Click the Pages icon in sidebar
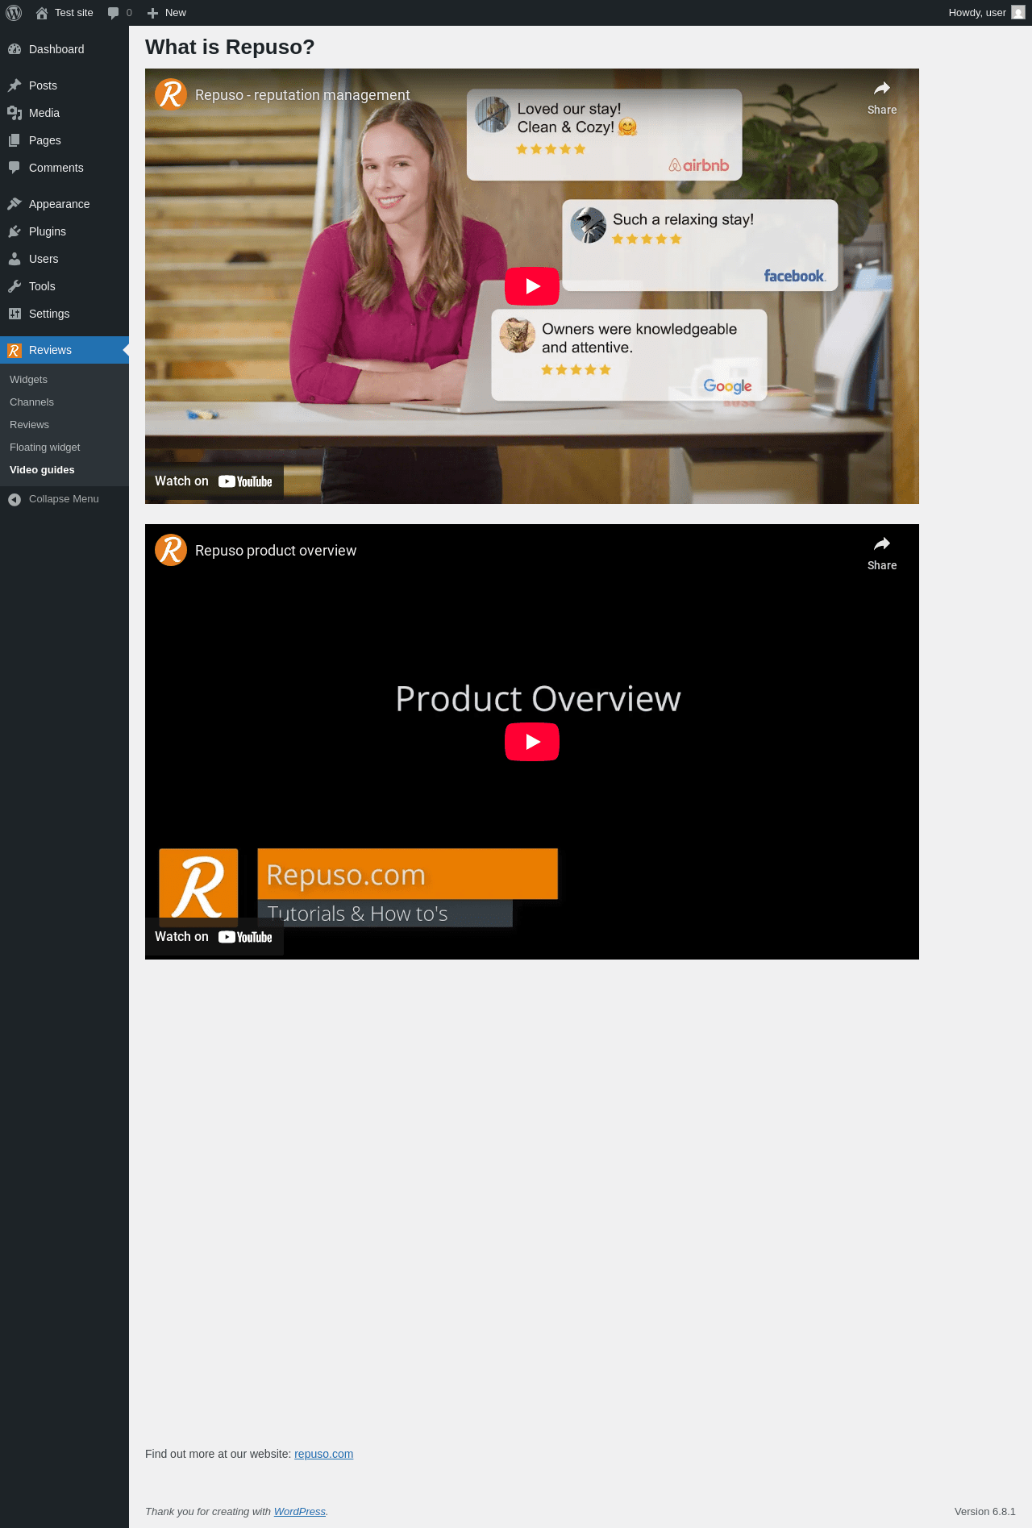The width and height of the screenshot is (1032, 1528). [15, 140]
